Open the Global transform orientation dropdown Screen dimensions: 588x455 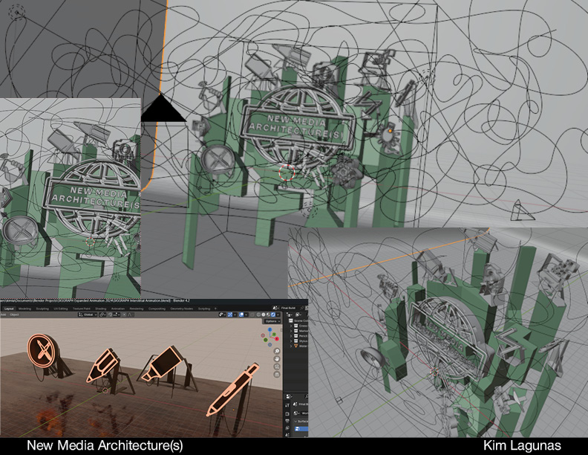click(88, 314)
